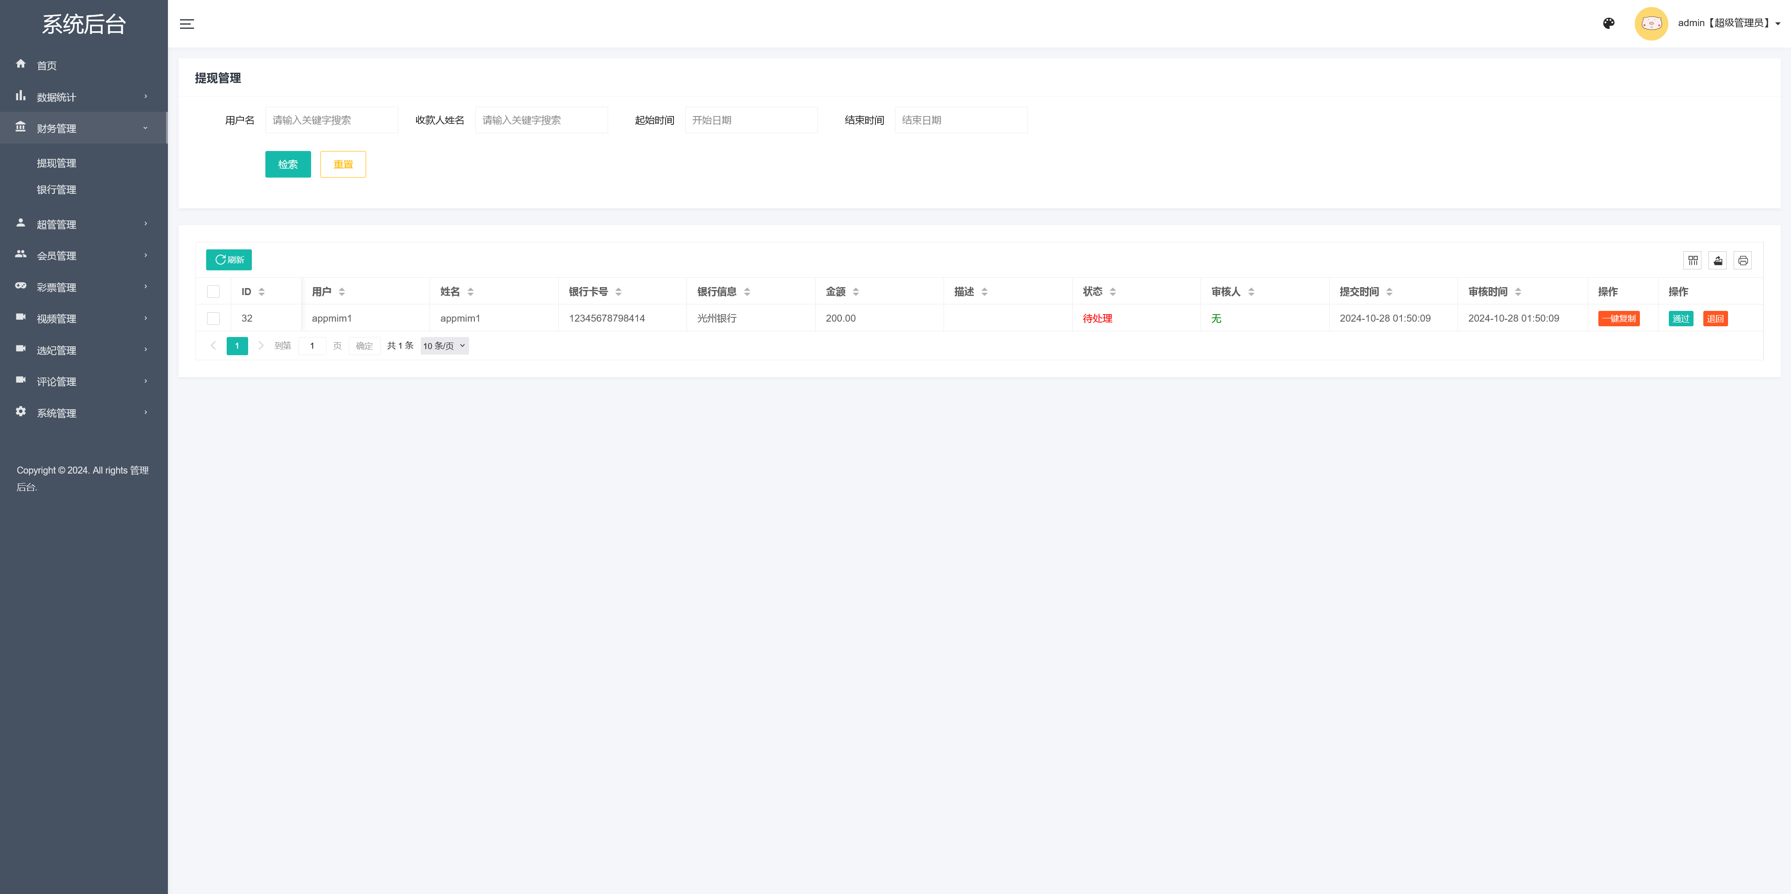Screen dimensions: 1791x894
Task: Tick the select-all header checkbox
Action: [x=214, y=292]
